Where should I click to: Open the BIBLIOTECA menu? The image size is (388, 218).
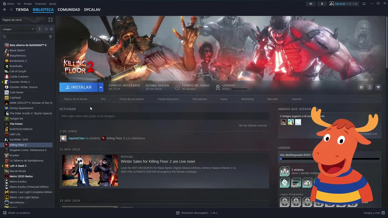pyautogui.click(x=43, y=10)
